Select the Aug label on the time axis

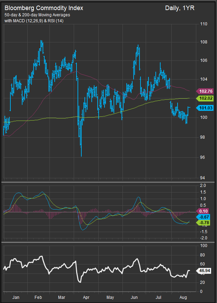(183, 298)
